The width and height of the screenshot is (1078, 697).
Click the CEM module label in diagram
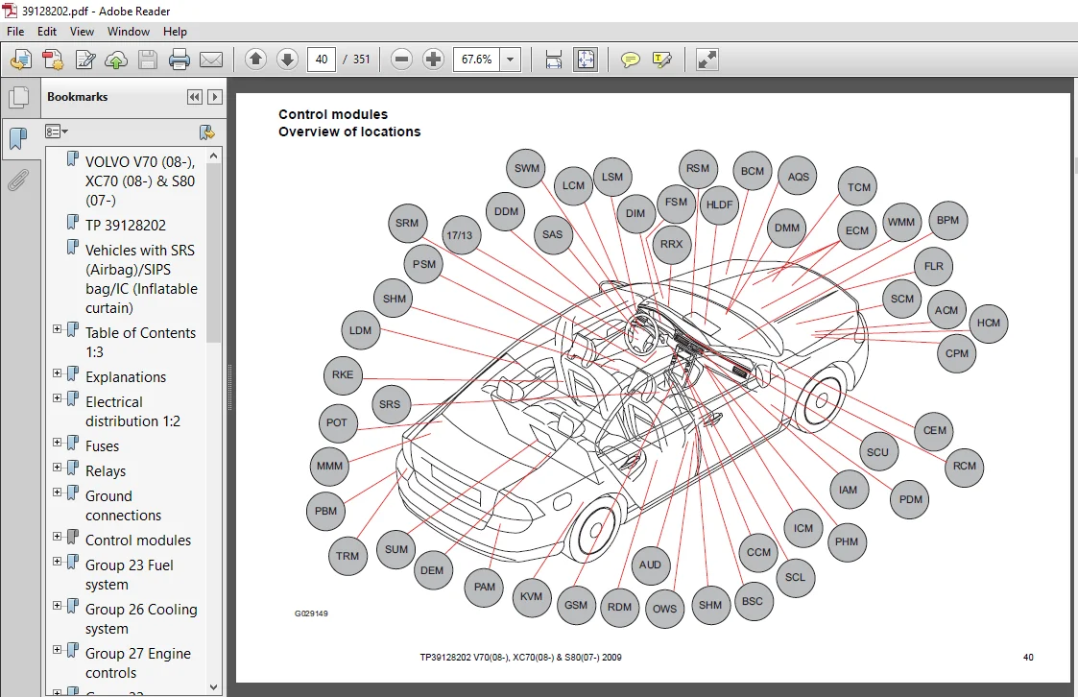tap(934, 430)
